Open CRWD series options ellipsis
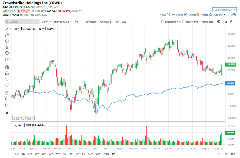Image resolution: width=240 pixels, height=158 pixels. click(x=19, y=28)
